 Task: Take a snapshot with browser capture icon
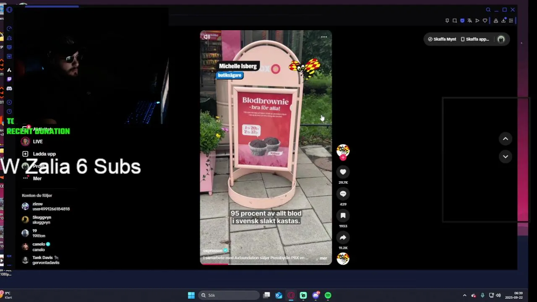pyautogui.click(x=454, y=21)
